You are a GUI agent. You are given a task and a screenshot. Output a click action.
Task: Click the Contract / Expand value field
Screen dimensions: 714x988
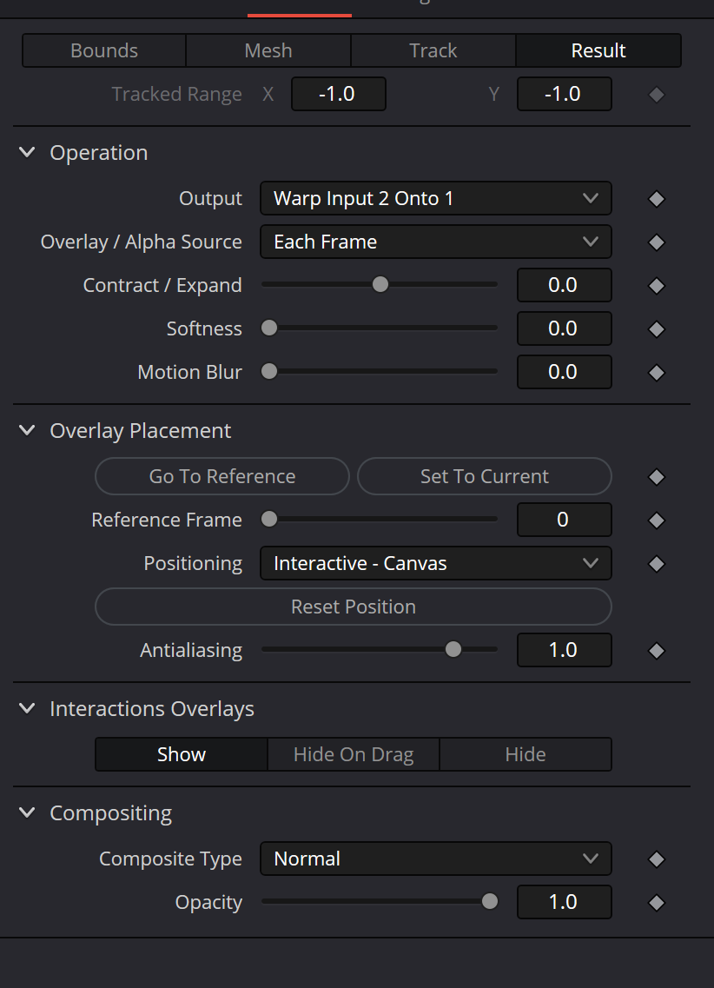[564, 285]
